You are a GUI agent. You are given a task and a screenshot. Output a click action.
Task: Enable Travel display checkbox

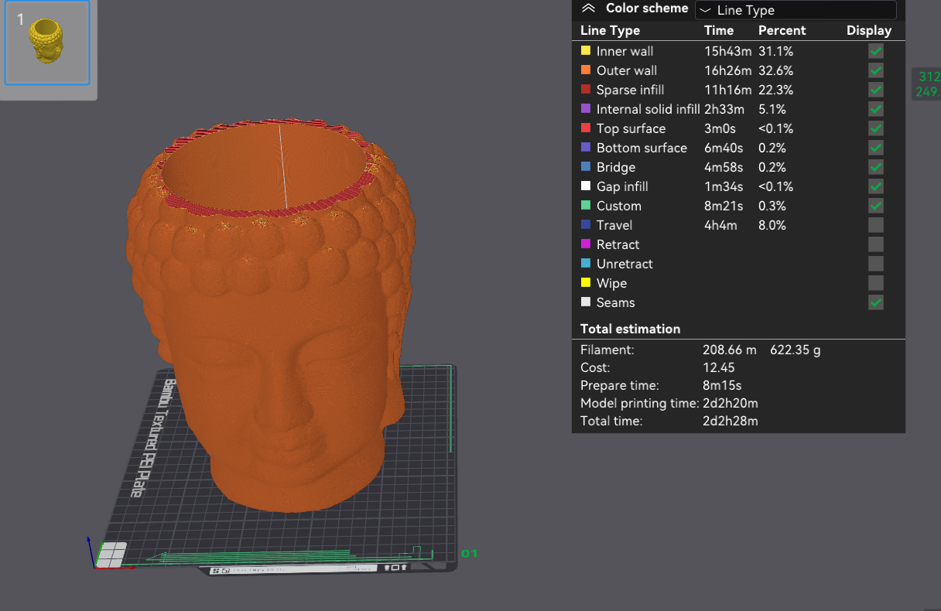875,225
